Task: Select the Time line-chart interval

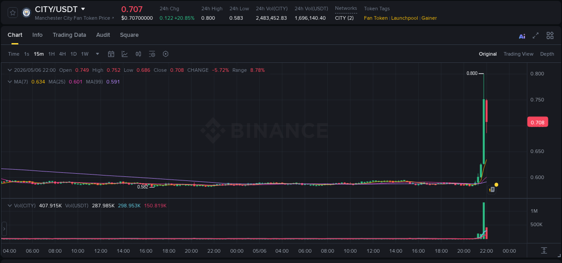Action: (14, 54)
